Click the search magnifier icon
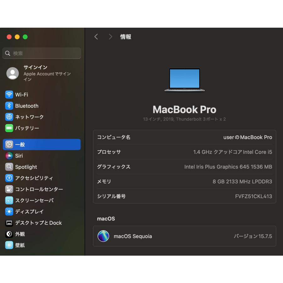Screen dimensions: 283x283 click(x=8, y=53)
